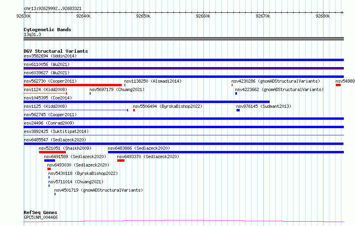This screenshot has width=355, height=226.
Task: Click the 92670k ruler position label
Action: [263, 16]
